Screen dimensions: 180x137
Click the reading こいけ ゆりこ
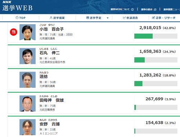coord(47,25)
